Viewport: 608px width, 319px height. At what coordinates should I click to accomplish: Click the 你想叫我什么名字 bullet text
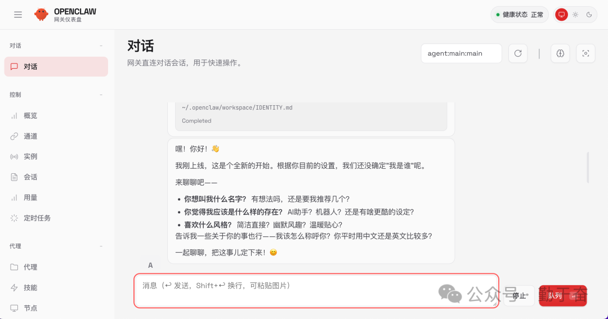tap(215, 199)
